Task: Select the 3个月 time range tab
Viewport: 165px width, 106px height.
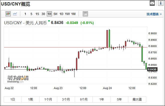Action: (x=66, y=99)
